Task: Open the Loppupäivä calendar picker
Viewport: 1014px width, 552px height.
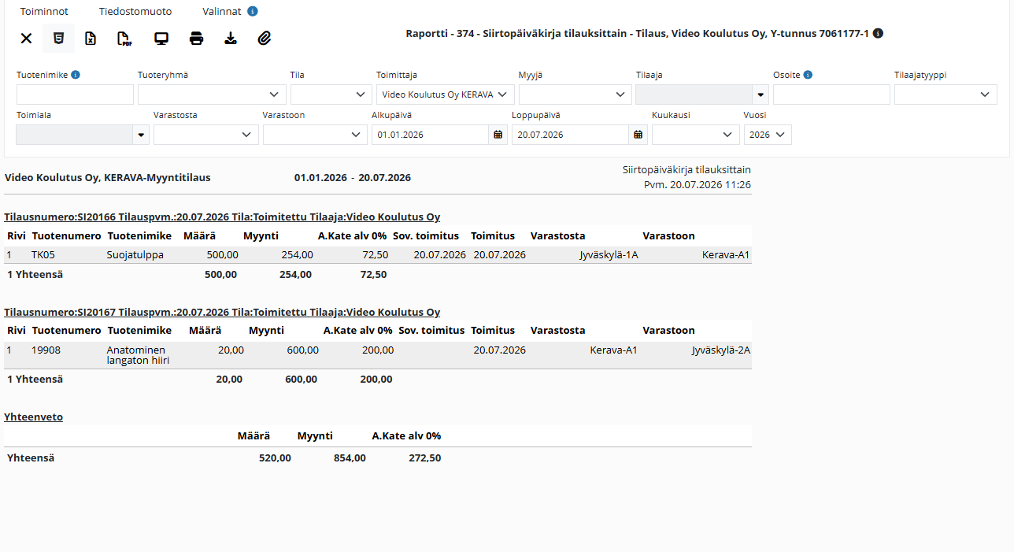Action: tap(638, 135)
